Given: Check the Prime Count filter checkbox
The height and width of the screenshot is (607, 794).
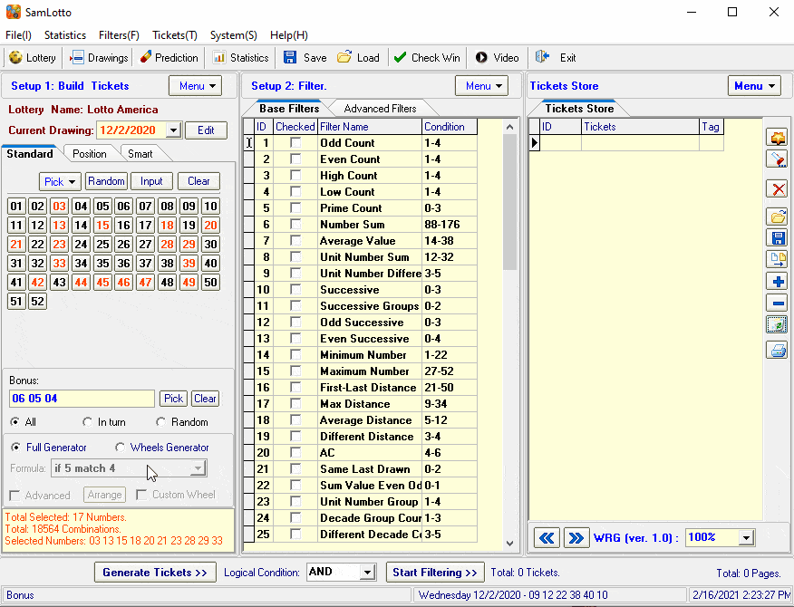Looking at the screenshot, I should (x=295, y=208).
